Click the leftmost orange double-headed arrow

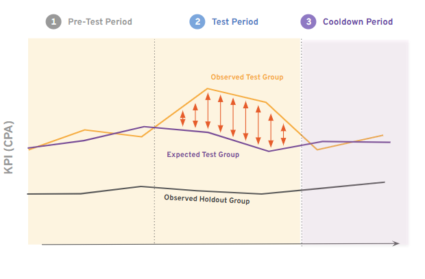click(183, 118)
